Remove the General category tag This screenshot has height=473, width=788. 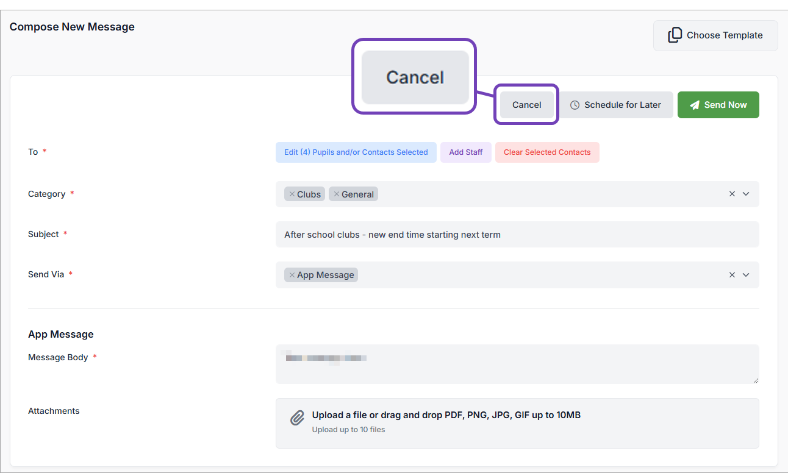click(x=337, y=194)
